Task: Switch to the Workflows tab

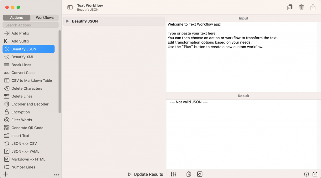Action: click(45, 18)
